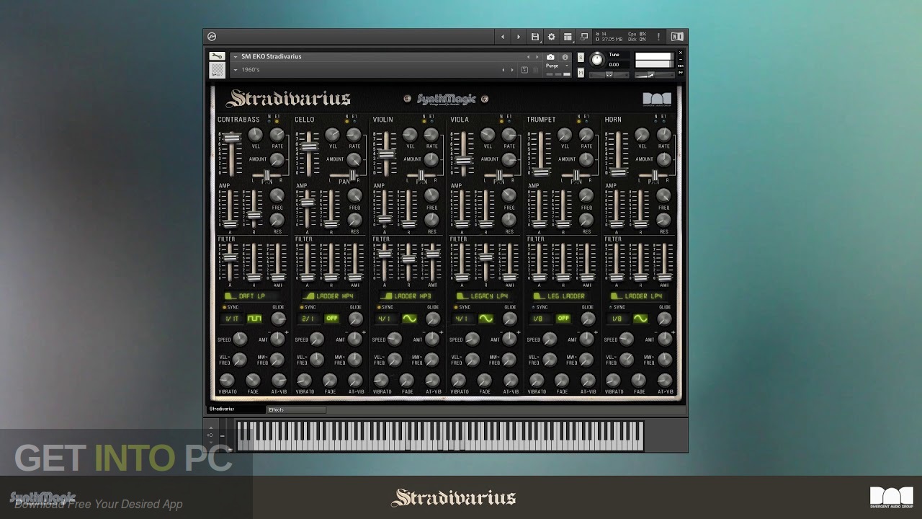Click the Horn GLIDE knob

665,318
